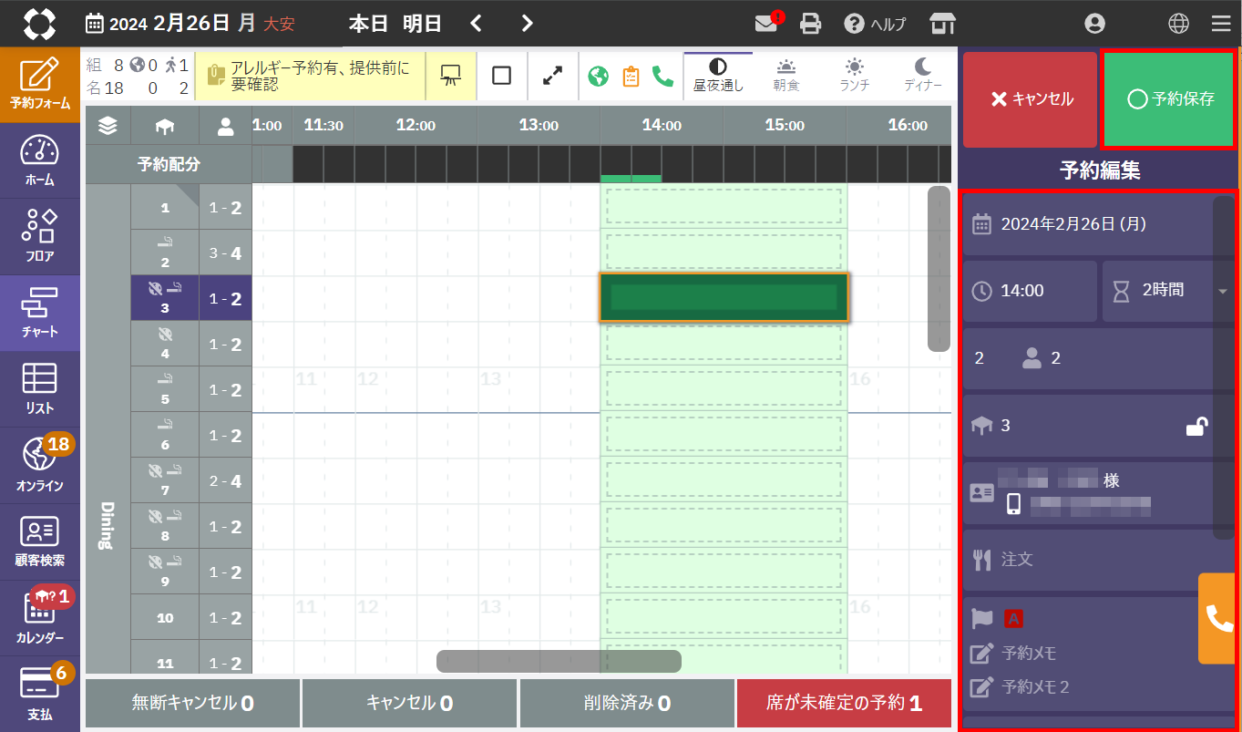Viewport: 1242px width, 732px height.
Task: Click the horizontal timeline scrollbar
Action: (559, 661)
